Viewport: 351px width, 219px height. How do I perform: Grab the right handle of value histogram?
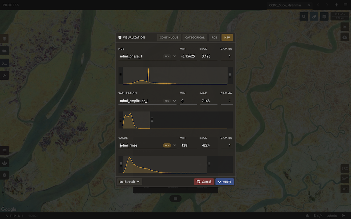(x=208, y=164)
